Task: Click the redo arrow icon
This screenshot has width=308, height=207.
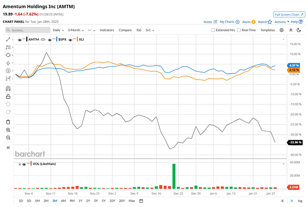Action: [8, 112]
